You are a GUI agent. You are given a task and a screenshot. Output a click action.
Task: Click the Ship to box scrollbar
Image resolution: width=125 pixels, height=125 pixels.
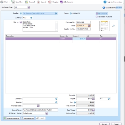[x=57, y=26]
